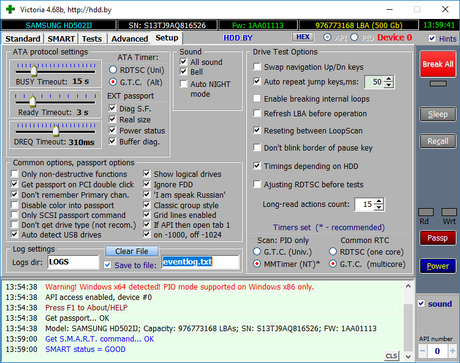Decrease auto repeat jump keys ms value
The width and height of the screenshot is (460, 363).
(x=389, y=85)
